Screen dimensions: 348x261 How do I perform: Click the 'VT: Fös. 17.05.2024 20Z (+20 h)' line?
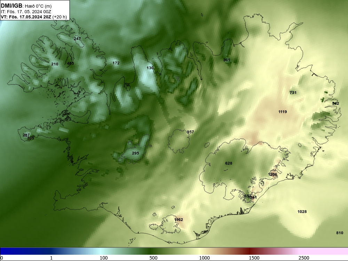[x=34, y=17]
